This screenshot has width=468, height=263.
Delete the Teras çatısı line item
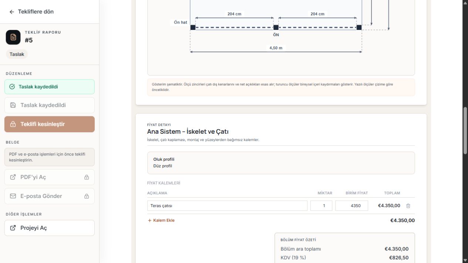(x=408, y=206)
